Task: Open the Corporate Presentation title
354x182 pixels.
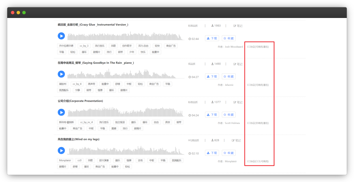Action: (x=80, y=101)
